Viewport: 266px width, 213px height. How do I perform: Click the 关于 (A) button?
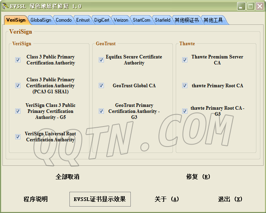point(167,199)
